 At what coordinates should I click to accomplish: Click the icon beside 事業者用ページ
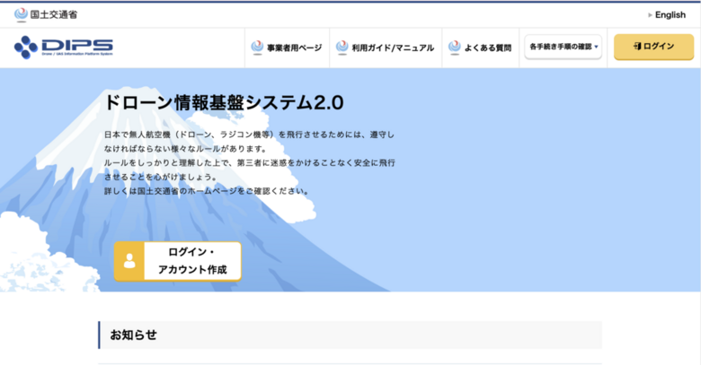258,47
